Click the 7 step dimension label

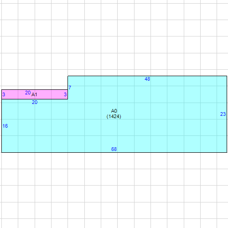click(70, 88)
